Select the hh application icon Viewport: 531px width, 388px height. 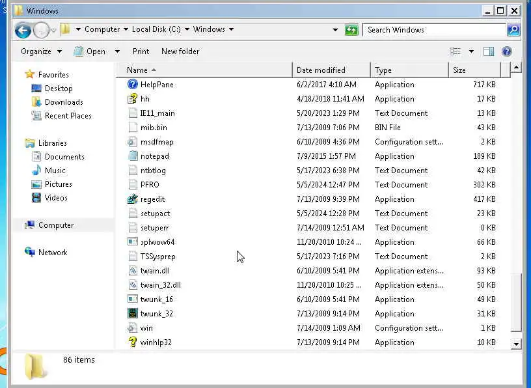[132, 98]
